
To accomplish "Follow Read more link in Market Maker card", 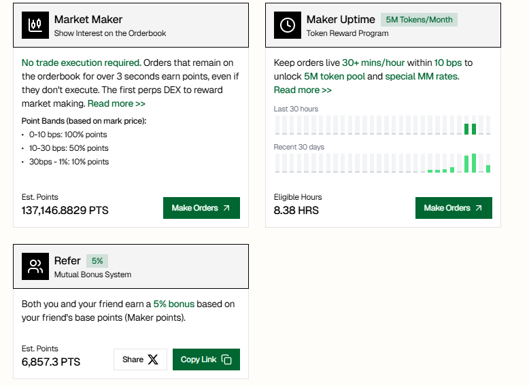I will (116, 103).
